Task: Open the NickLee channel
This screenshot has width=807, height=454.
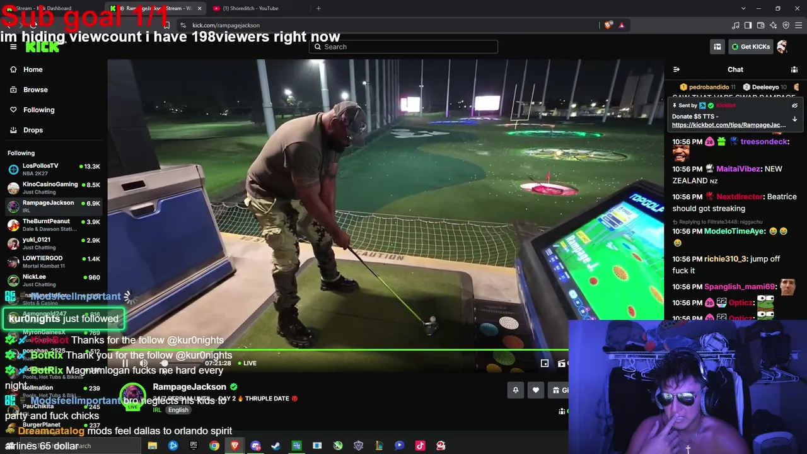Action: (x=54, y=280)
